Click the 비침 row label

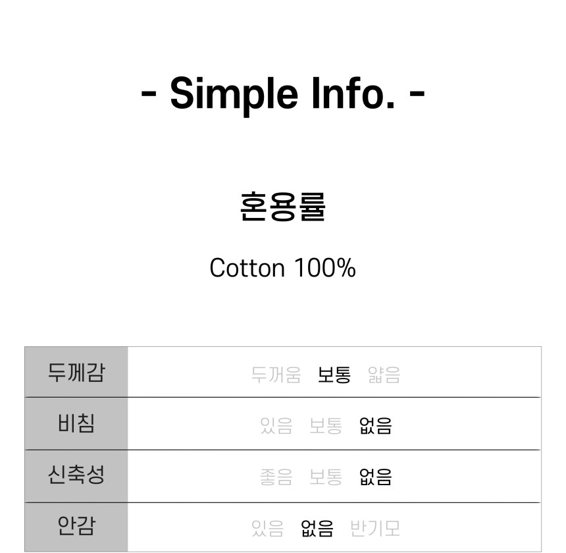[76, 423]
